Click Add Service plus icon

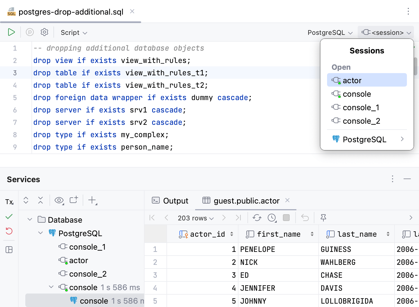pos(92,200)
